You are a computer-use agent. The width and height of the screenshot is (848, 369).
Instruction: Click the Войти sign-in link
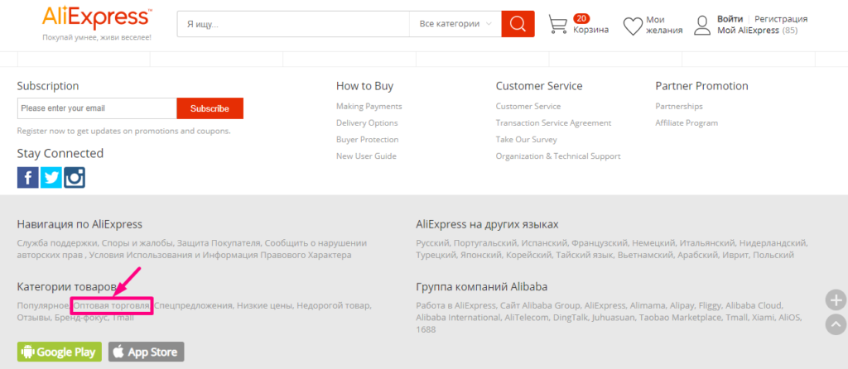click(730, 19)
